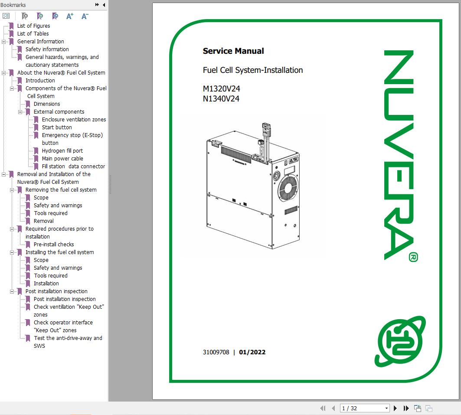This screenshot has height=415, width=461.
Task: Collapse the top-level Post installation inspection node
Action: tap(12, 291)
